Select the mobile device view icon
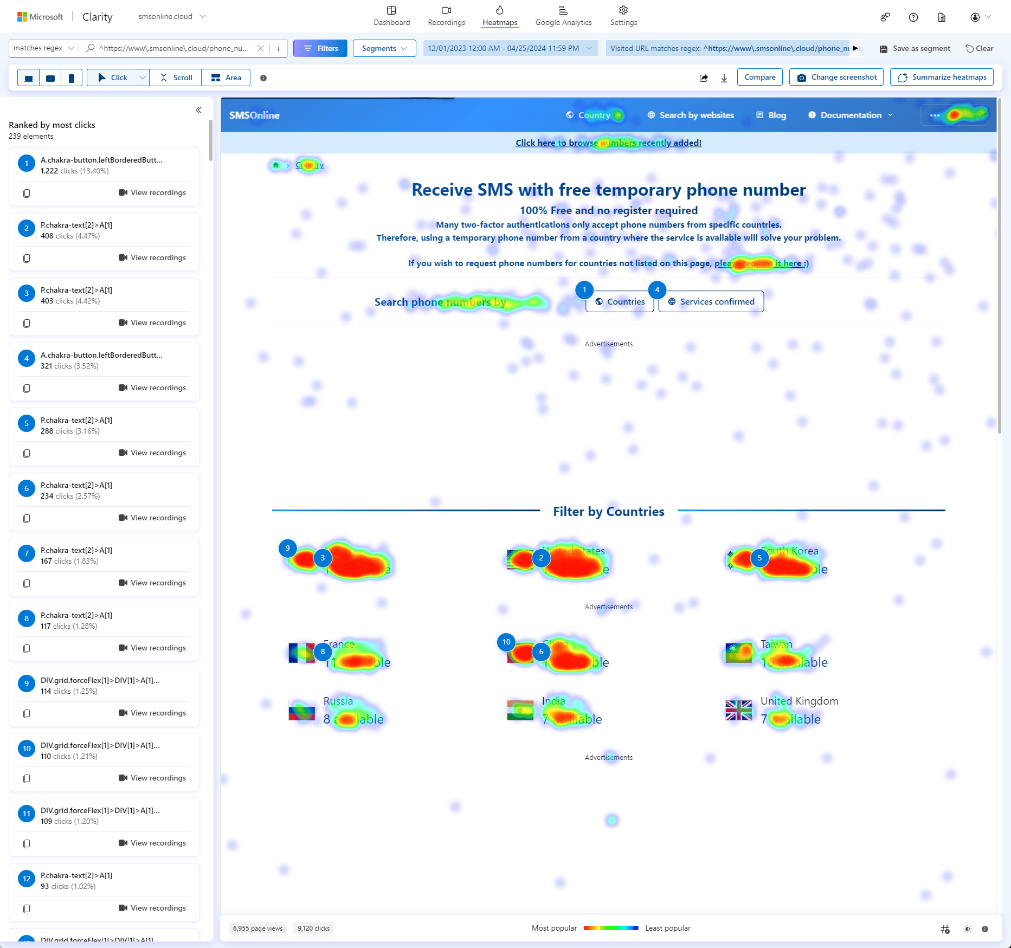The height and width of the screenshot is (948, 1011). (72, 78)
